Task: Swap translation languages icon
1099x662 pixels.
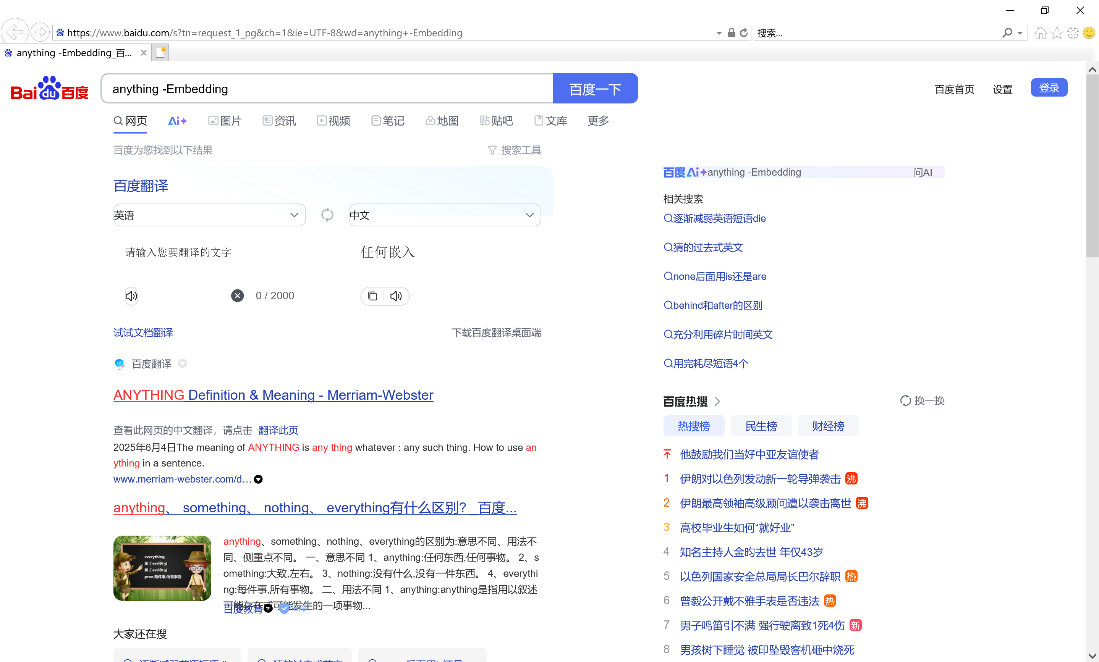Action: click(327, 215)
